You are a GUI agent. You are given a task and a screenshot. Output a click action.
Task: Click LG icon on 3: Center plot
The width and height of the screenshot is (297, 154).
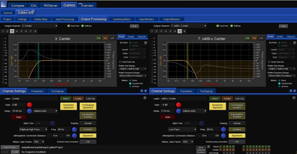pyautogui.click(x=112, y=38)
